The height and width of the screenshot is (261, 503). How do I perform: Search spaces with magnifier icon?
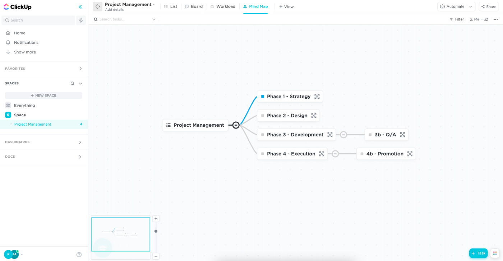(x=72, y=83)
